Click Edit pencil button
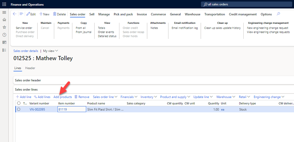The height and width of the screenshot is (142, 294). [31, 14]
